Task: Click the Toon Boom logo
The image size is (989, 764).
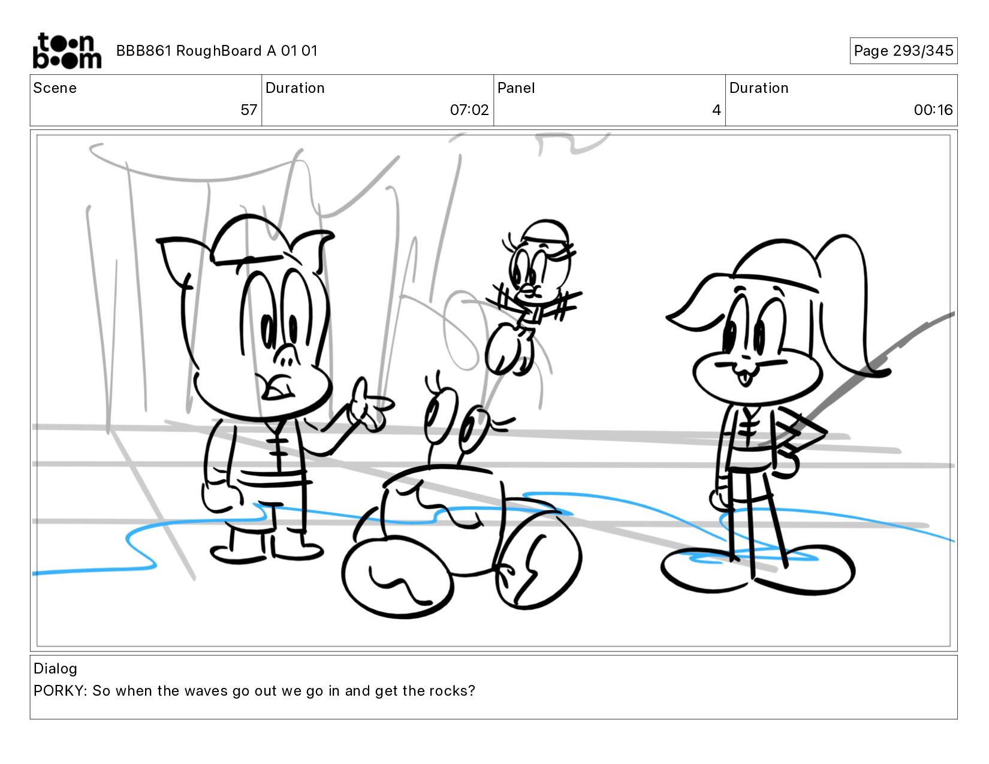Action: (67, 51)
